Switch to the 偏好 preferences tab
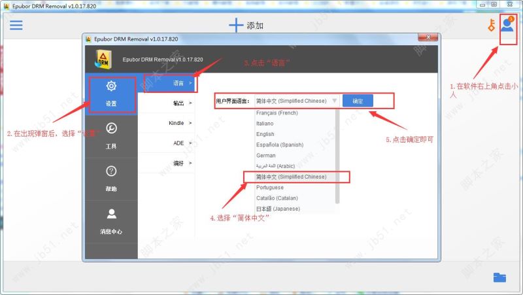 167,163
